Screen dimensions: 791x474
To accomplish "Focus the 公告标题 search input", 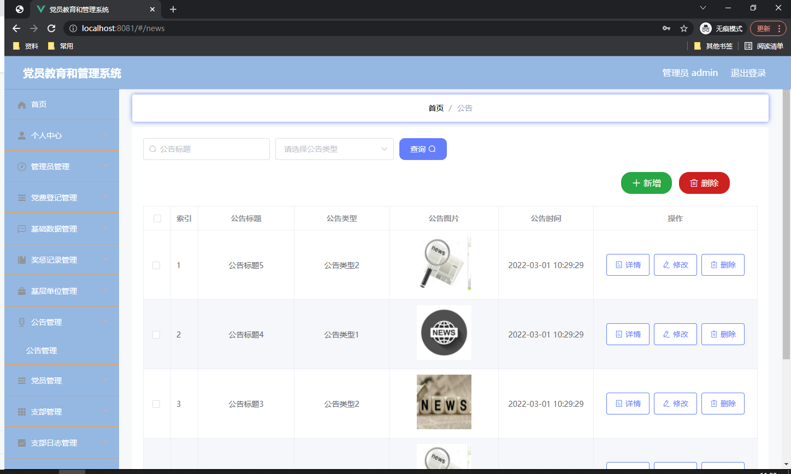I will tap(206, 149).
